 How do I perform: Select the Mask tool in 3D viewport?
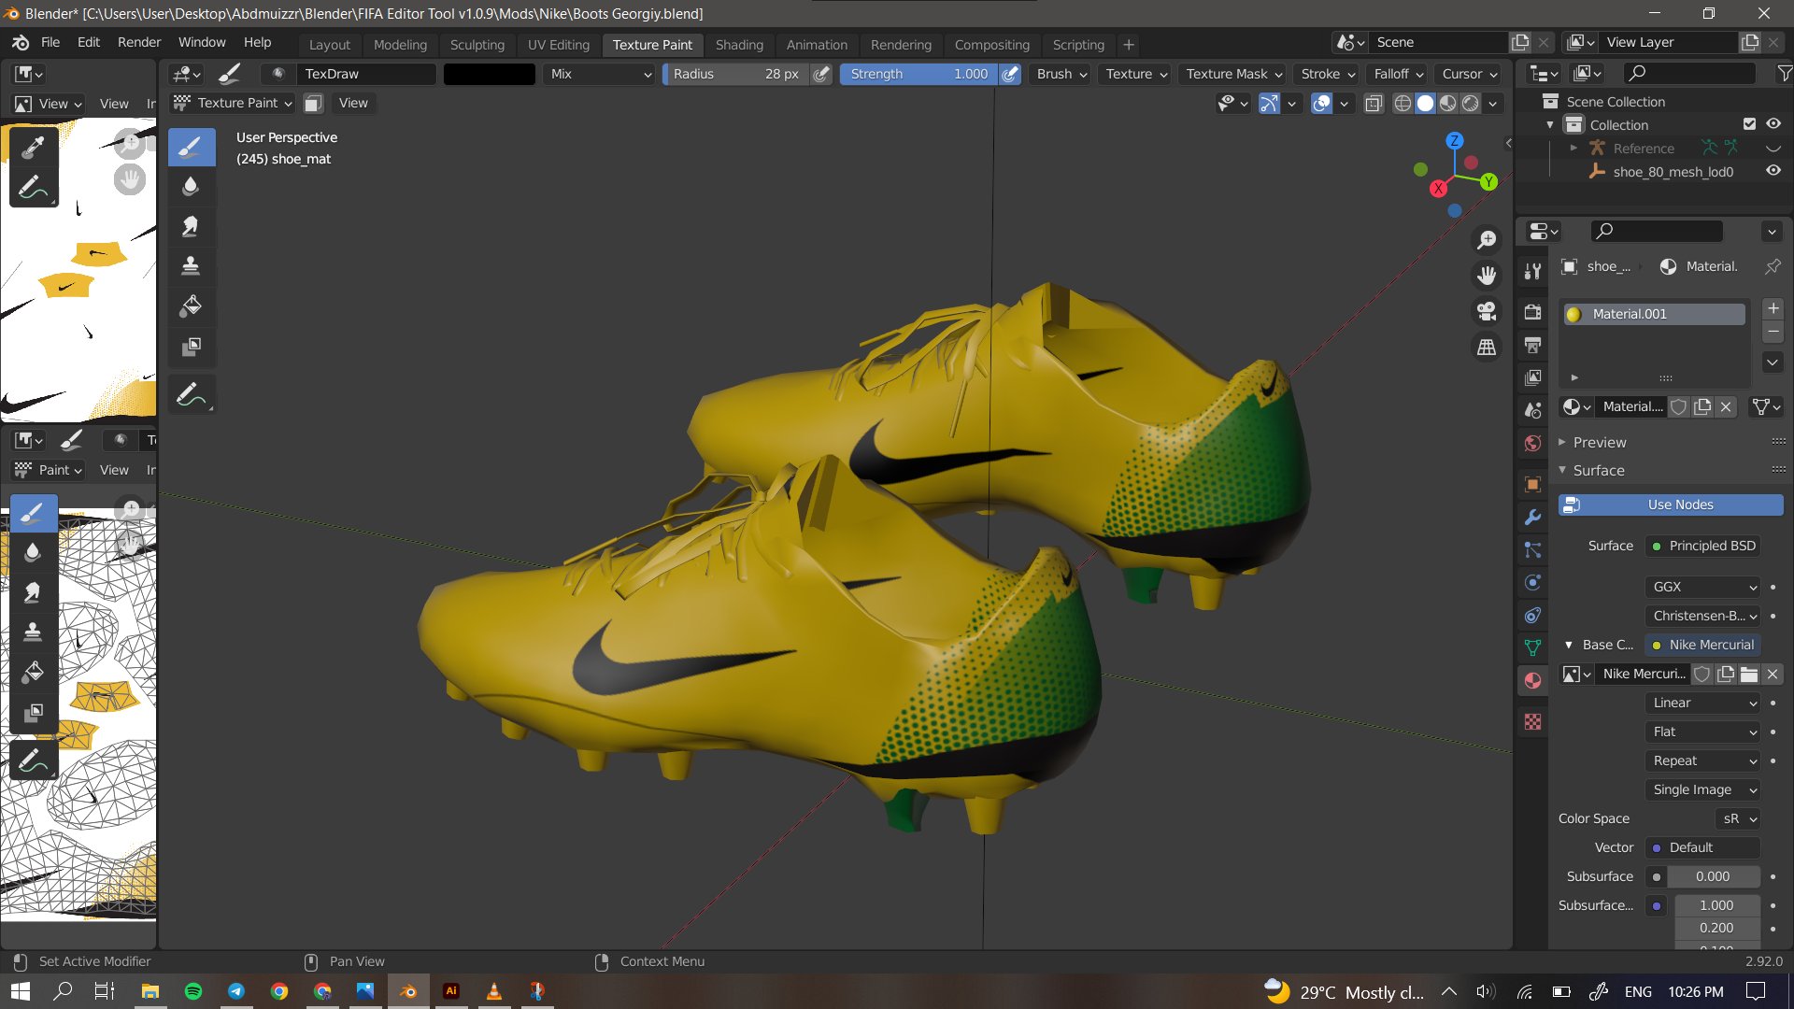tap(191, 347)
